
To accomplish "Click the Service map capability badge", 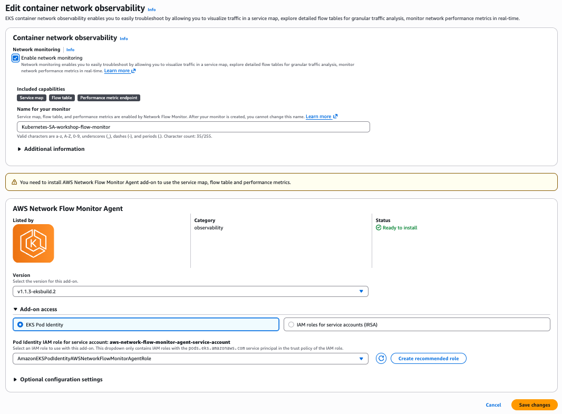I will click(32, 98).
